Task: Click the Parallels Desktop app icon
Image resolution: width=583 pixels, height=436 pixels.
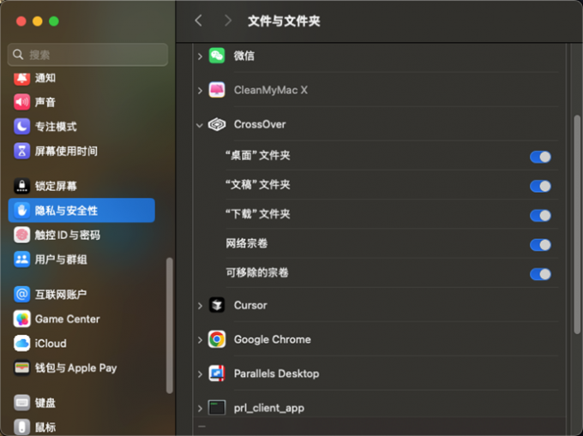Action: click(217, 373)
